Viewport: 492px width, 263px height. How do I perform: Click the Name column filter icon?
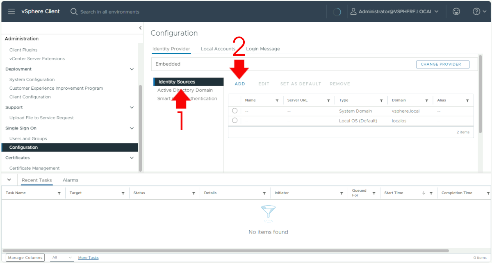tap(277, 101)
